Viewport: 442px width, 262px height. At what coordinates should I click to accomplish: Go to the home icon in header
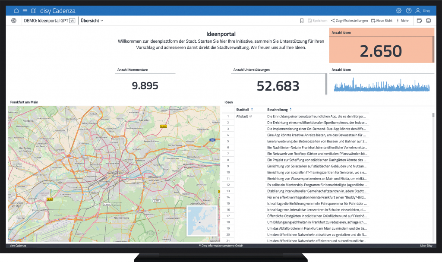coord(16,11)
